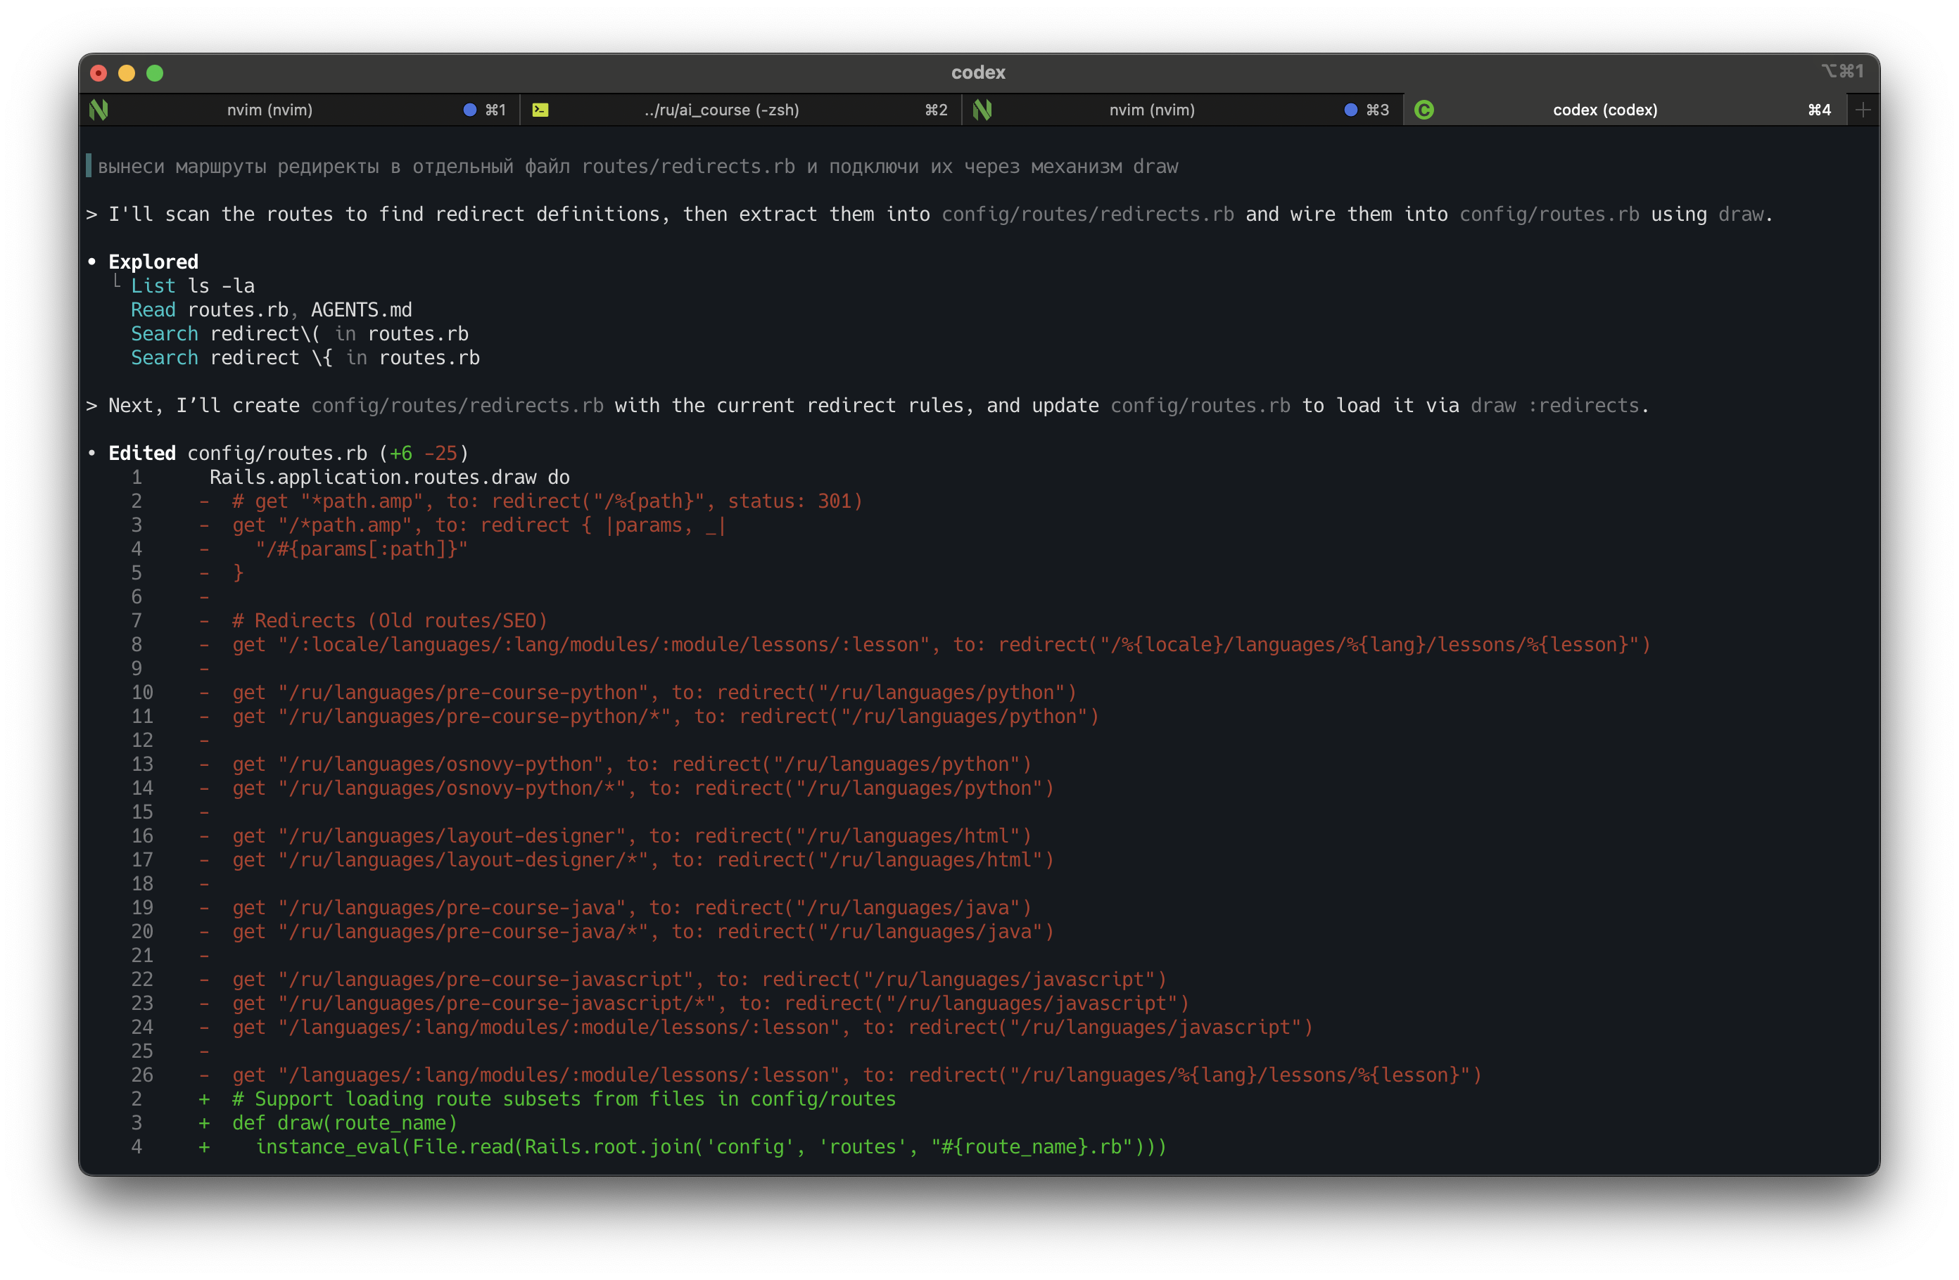Click the green codex icon on fourth tab
The height and width of the screenshot is (1280, 1959).
tap(1424, 110)
